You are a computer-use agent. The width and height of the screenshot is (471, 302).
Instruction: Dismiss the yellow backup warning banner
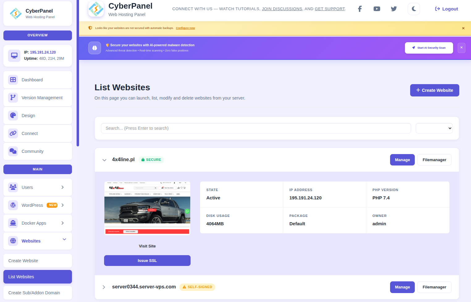point(463,28)
